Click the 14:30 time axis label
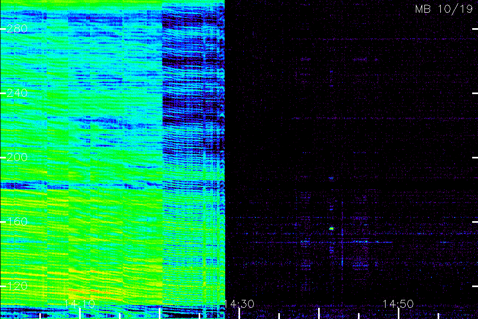478x319 pixels. click(239, 304)
